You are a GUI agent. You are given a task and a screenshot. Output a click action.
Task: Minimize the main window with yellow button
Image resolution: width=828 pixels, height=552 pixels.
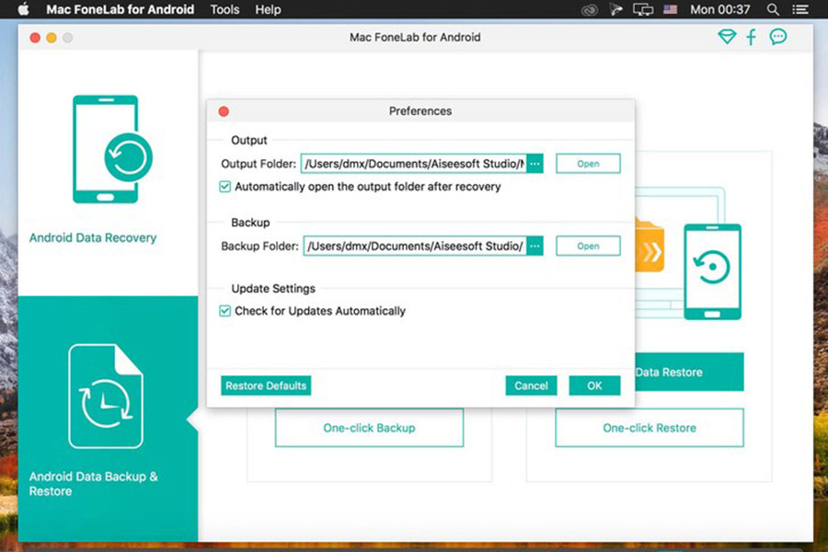(x=52, y=38)
